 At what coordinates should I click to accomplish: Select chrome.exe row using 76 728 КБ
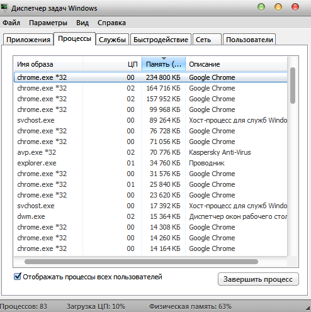click(150, 131)
